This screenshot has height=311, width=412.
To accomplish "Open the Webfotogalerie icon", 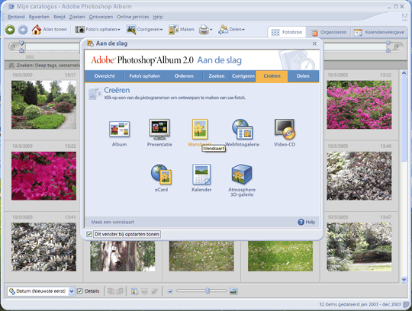I will click(x=243, y=129).
